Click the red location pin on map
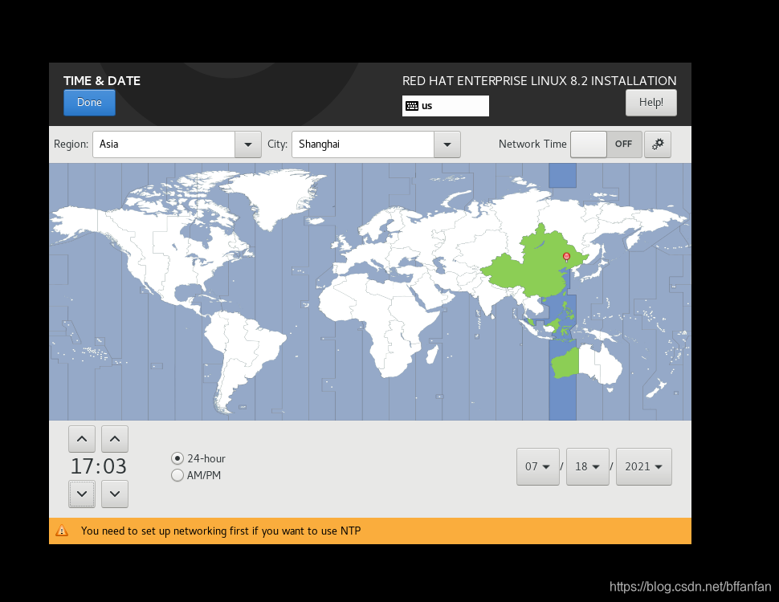 click(x=566, y=257)
